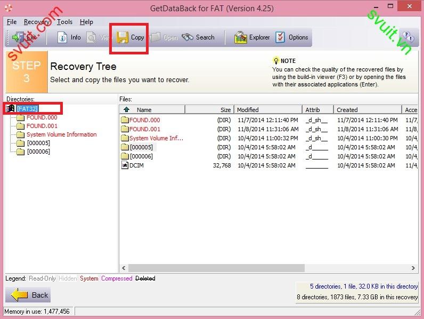
Task: Sort files by the Created column
Action: [368, 110]
